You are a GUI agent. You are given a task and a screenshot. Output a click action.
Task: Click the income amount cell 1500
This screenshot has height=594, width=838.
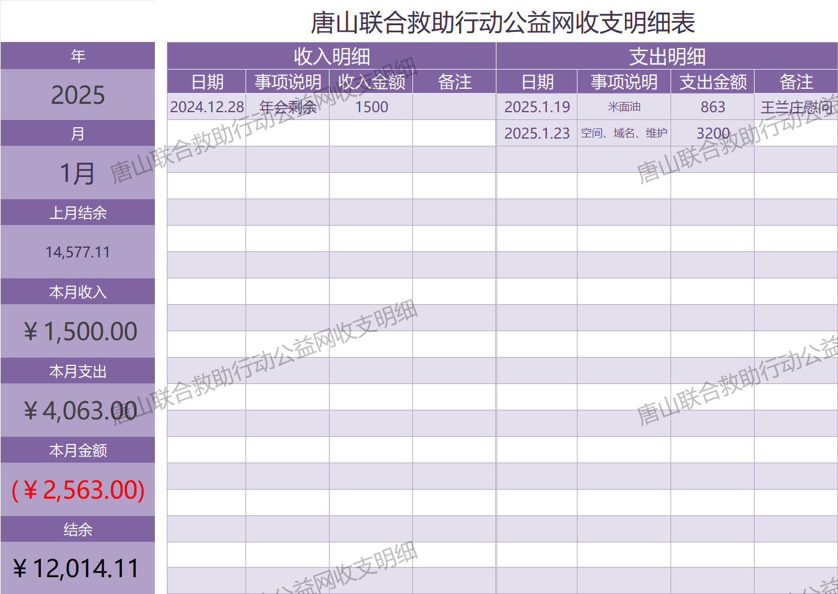(x=371, y=107)
